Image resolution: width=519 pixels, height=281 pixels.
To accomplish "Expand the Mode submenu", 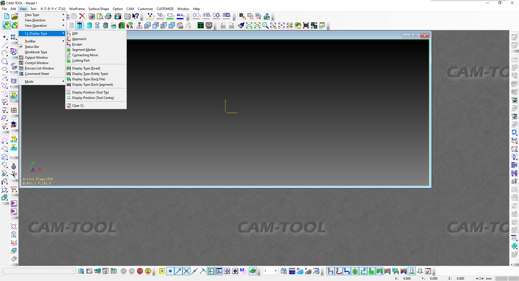I will tap(42, 82).
